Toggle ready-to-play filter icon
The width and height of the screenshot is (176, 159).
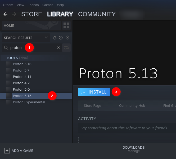point(67,38)
